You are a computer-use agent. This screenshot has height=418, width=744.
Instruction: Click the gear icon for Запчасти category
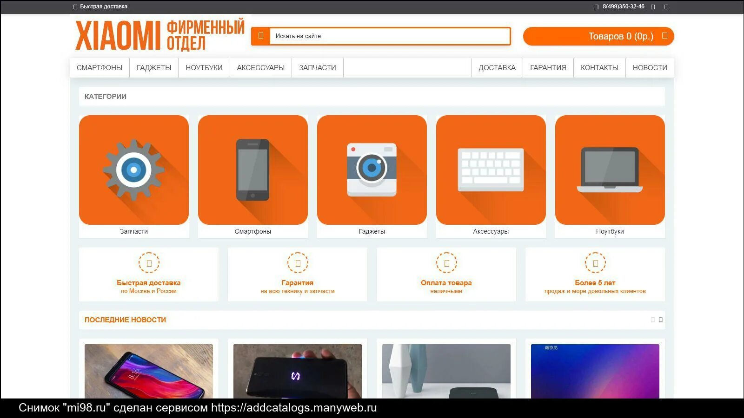(x=134, y=170)
